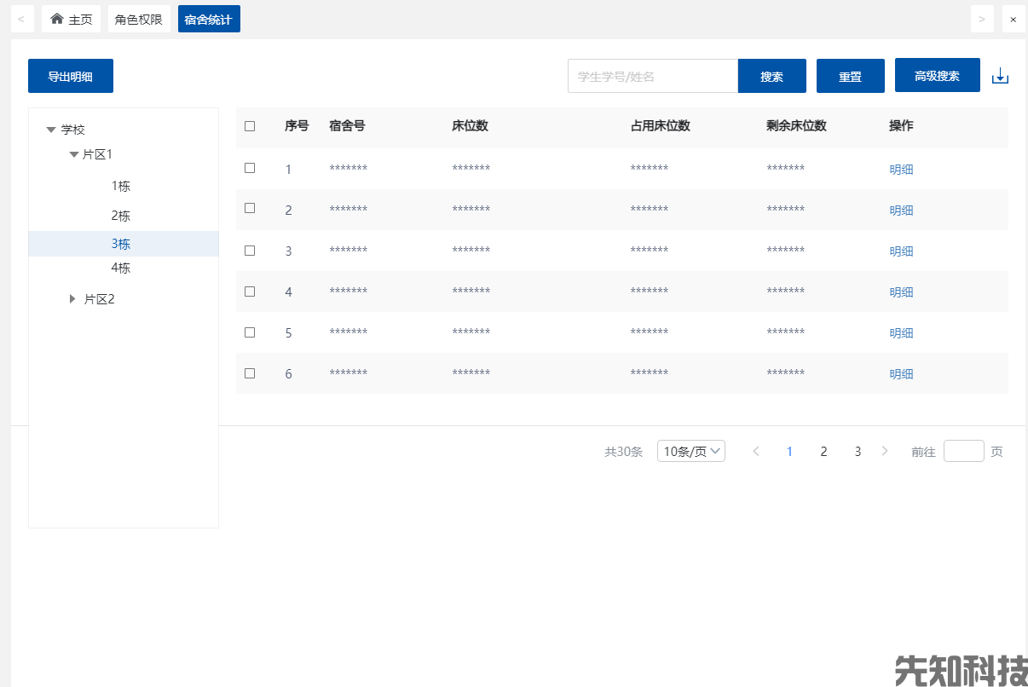Check the checkbox for row 3
This screenshot has height=687, width=1028.
[250, 251]
